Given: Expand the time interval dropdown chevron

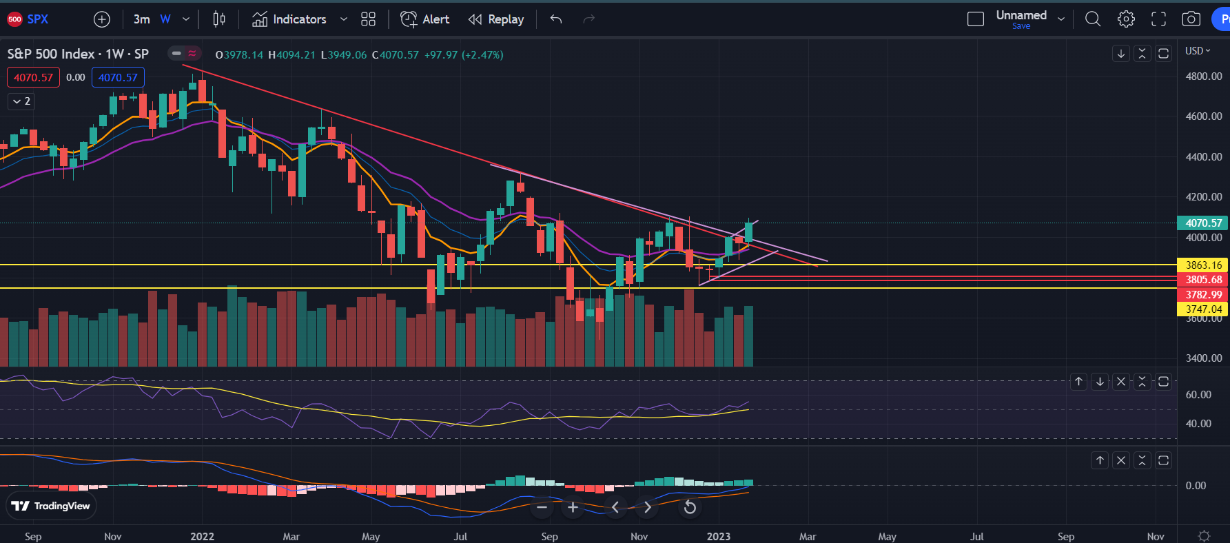Looking at the screenshot, I should click(186, 19).
